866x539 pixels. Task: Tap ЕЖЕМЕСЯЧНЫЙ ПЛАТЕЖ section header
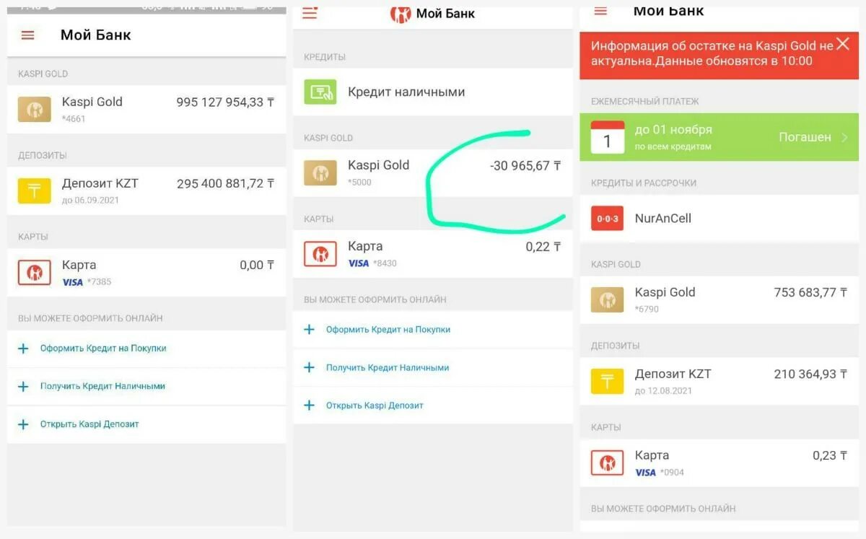tap(644, 102)
